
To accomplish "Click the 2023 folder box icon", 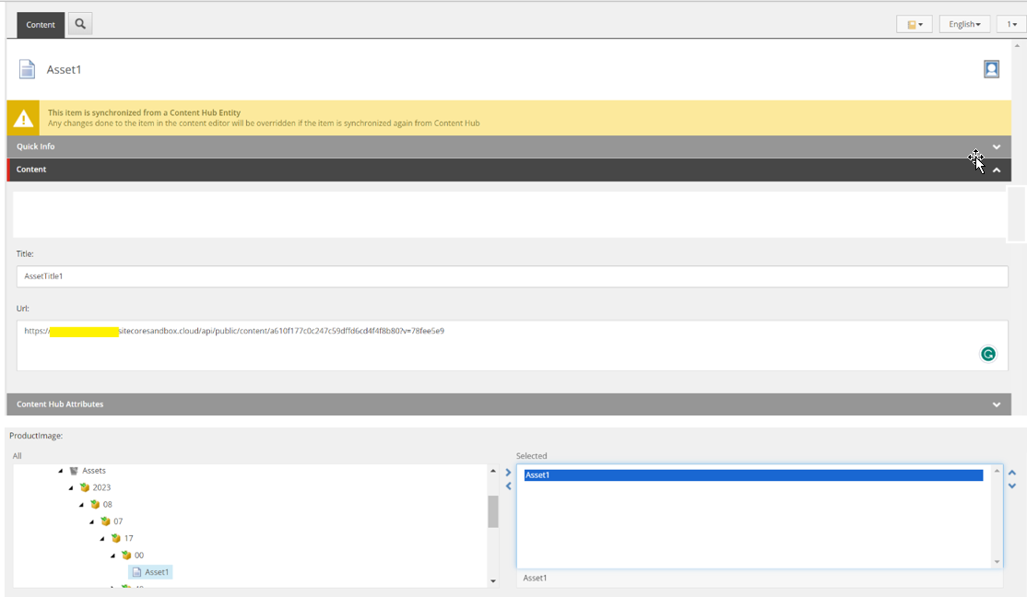I will tap(85, 487).
